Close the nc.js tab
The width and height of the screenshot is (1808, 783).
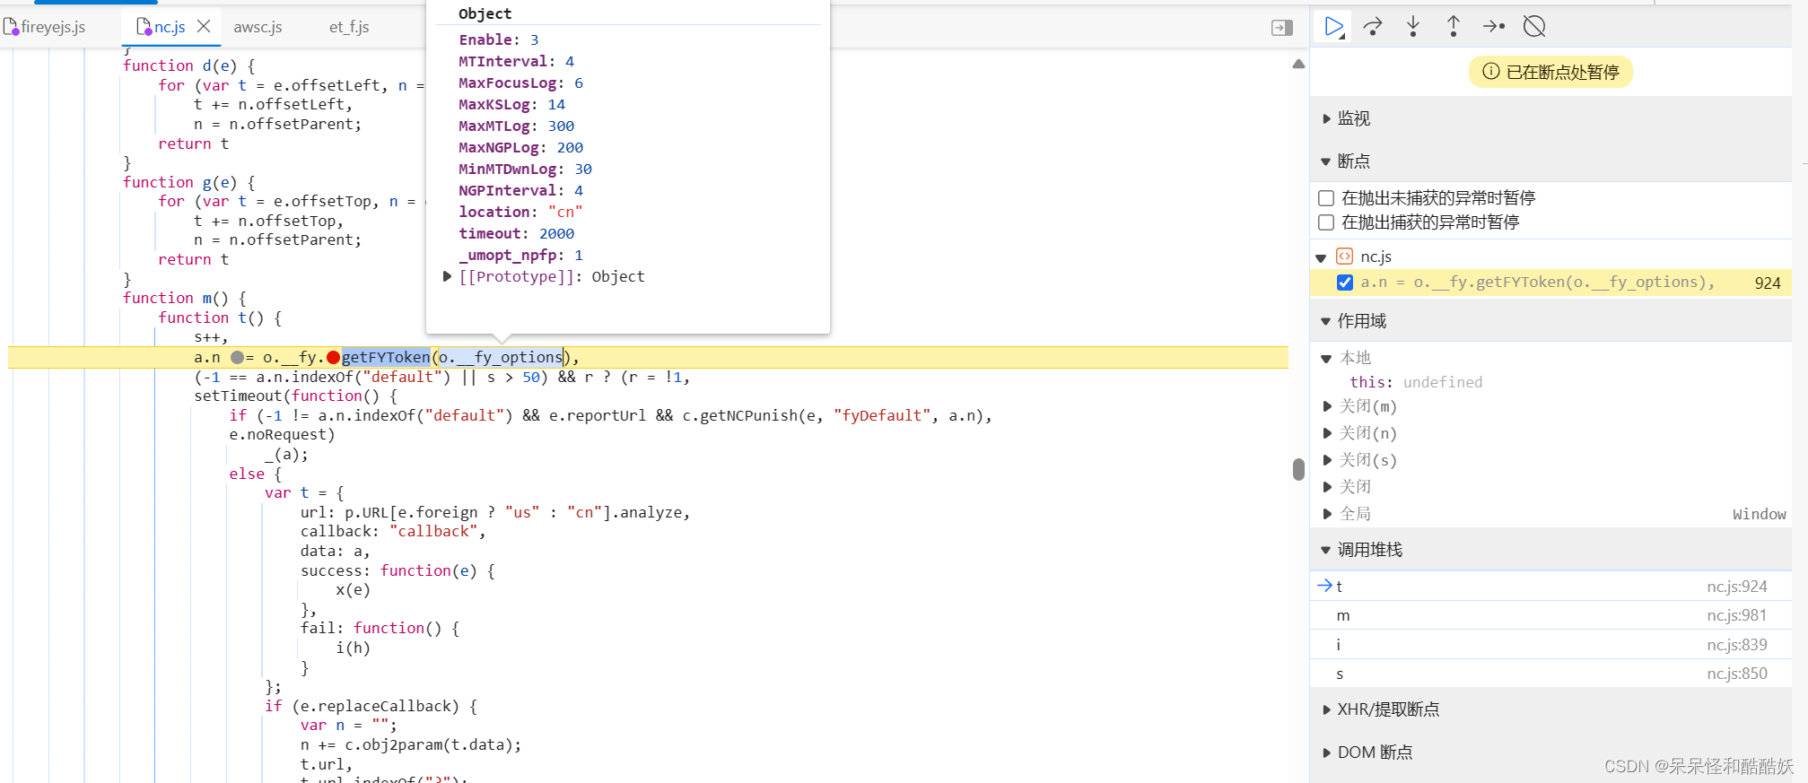[x=204, y=27]
